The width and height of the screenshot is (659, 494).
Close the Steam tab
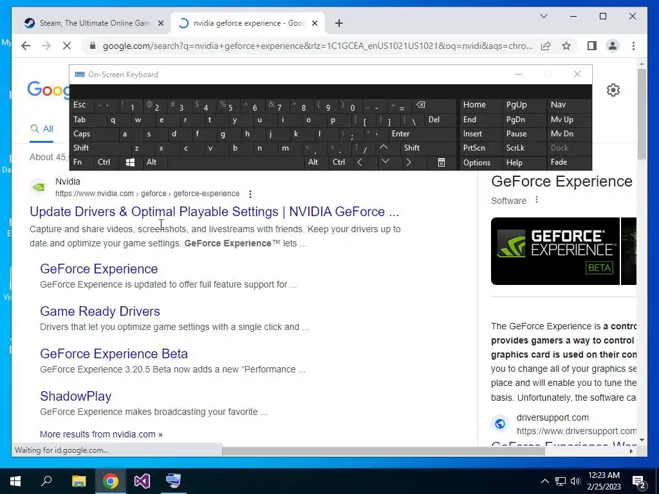[x=160, y=24]
